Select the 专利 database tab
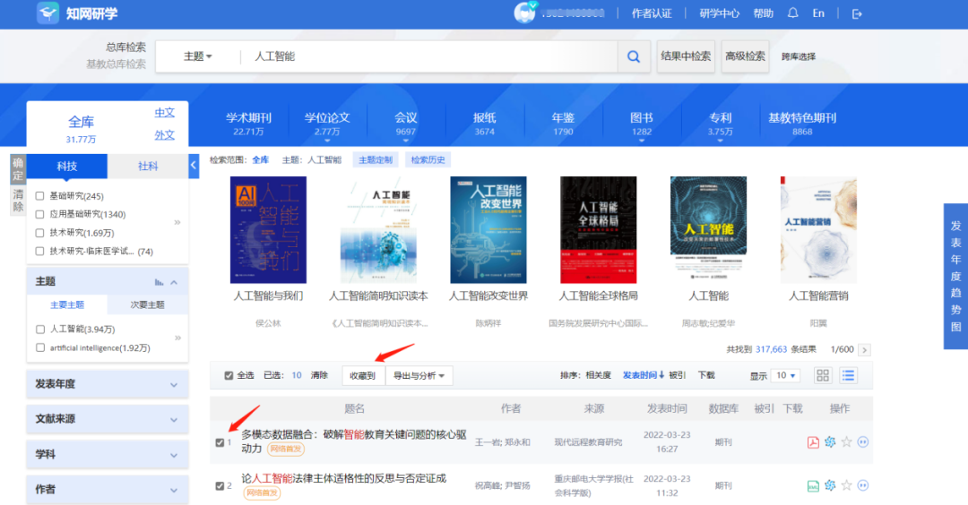This screenshot has width=968, height=505. point(721,124)
